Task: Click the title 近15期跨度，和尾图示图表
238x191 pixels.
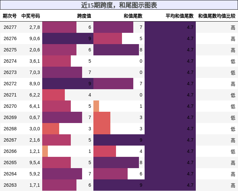Action: pyautogui.click(x=119, y=5)
